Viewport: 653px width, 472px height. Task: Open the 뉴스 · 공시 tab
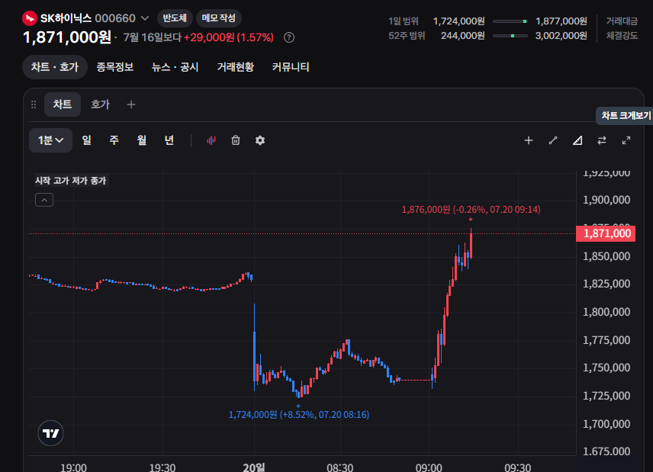tap(175, 67)
